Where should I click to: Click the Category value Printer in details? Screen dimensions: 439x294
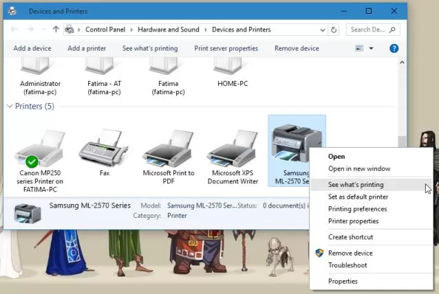[177, 216]
